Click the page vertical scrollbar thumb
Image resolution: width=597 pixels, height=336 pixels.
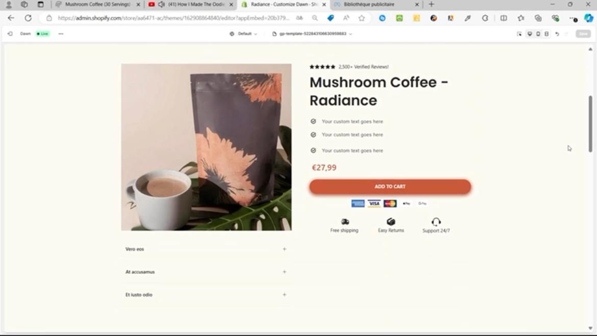[x=590, y=124]
